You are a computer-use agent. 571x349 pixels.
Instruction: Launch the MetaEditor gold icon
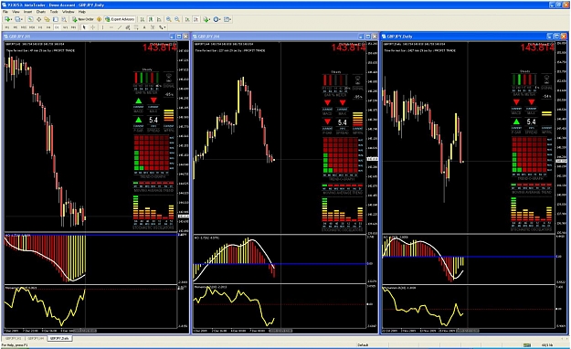pyautogui.click(x=99, y=19)
